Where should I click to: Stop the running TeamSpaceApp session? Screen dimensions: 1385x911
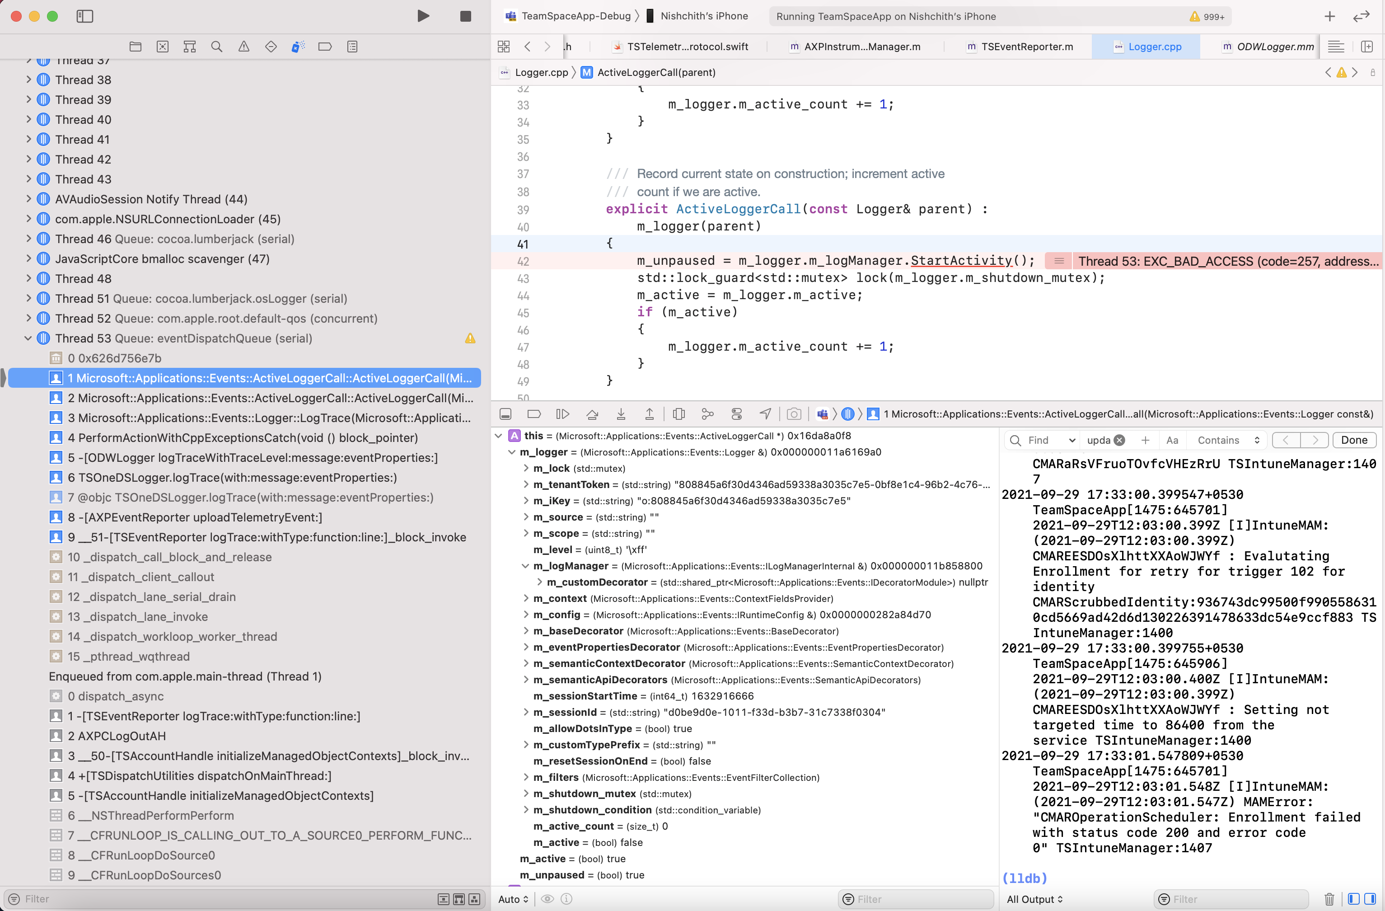pos(465,16)
